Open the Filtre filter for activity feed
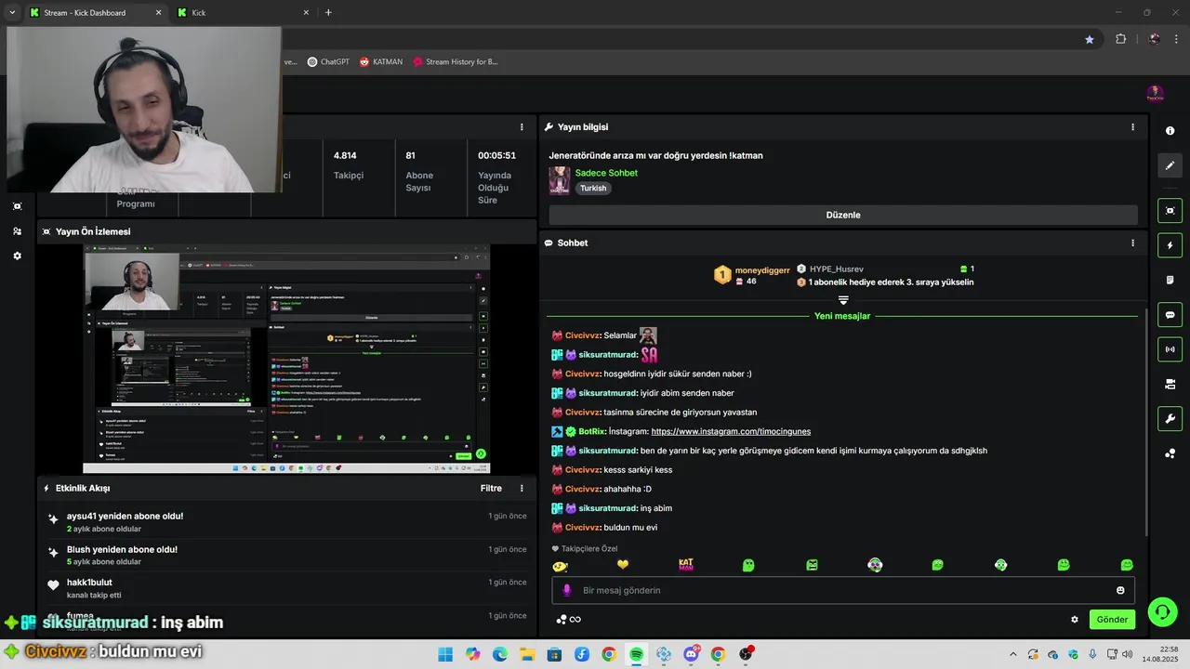 point(491,488)
